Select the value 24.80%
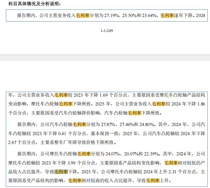The height and width of the screenshot is (188, 210). coord(146,124)
